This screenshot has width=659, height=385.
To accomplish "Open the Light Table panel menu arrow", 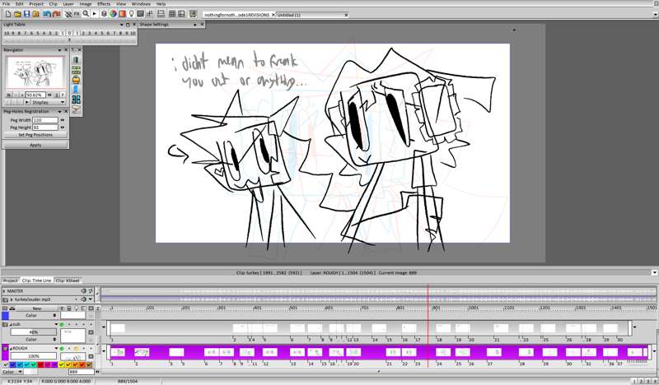I will [x=121, y=25].
